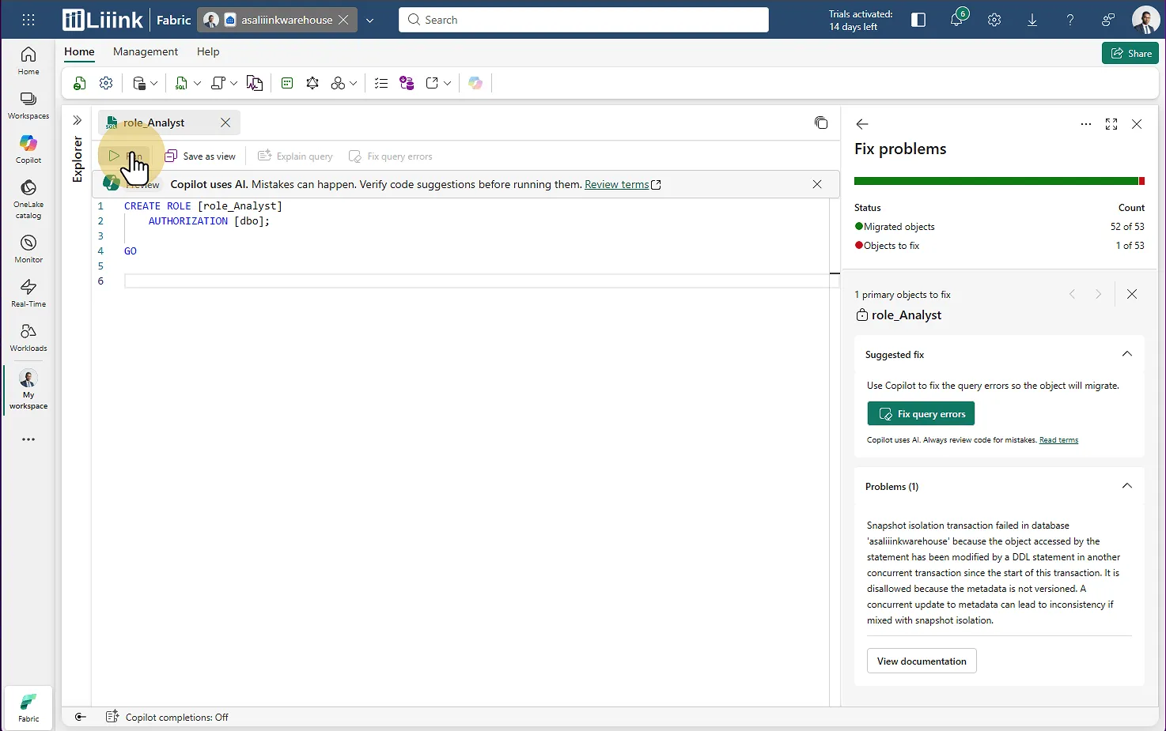The width and height of the screenshot is (1166, 731).
Task: Collapse the Suggested fix section
Action: pos(1127,354)
